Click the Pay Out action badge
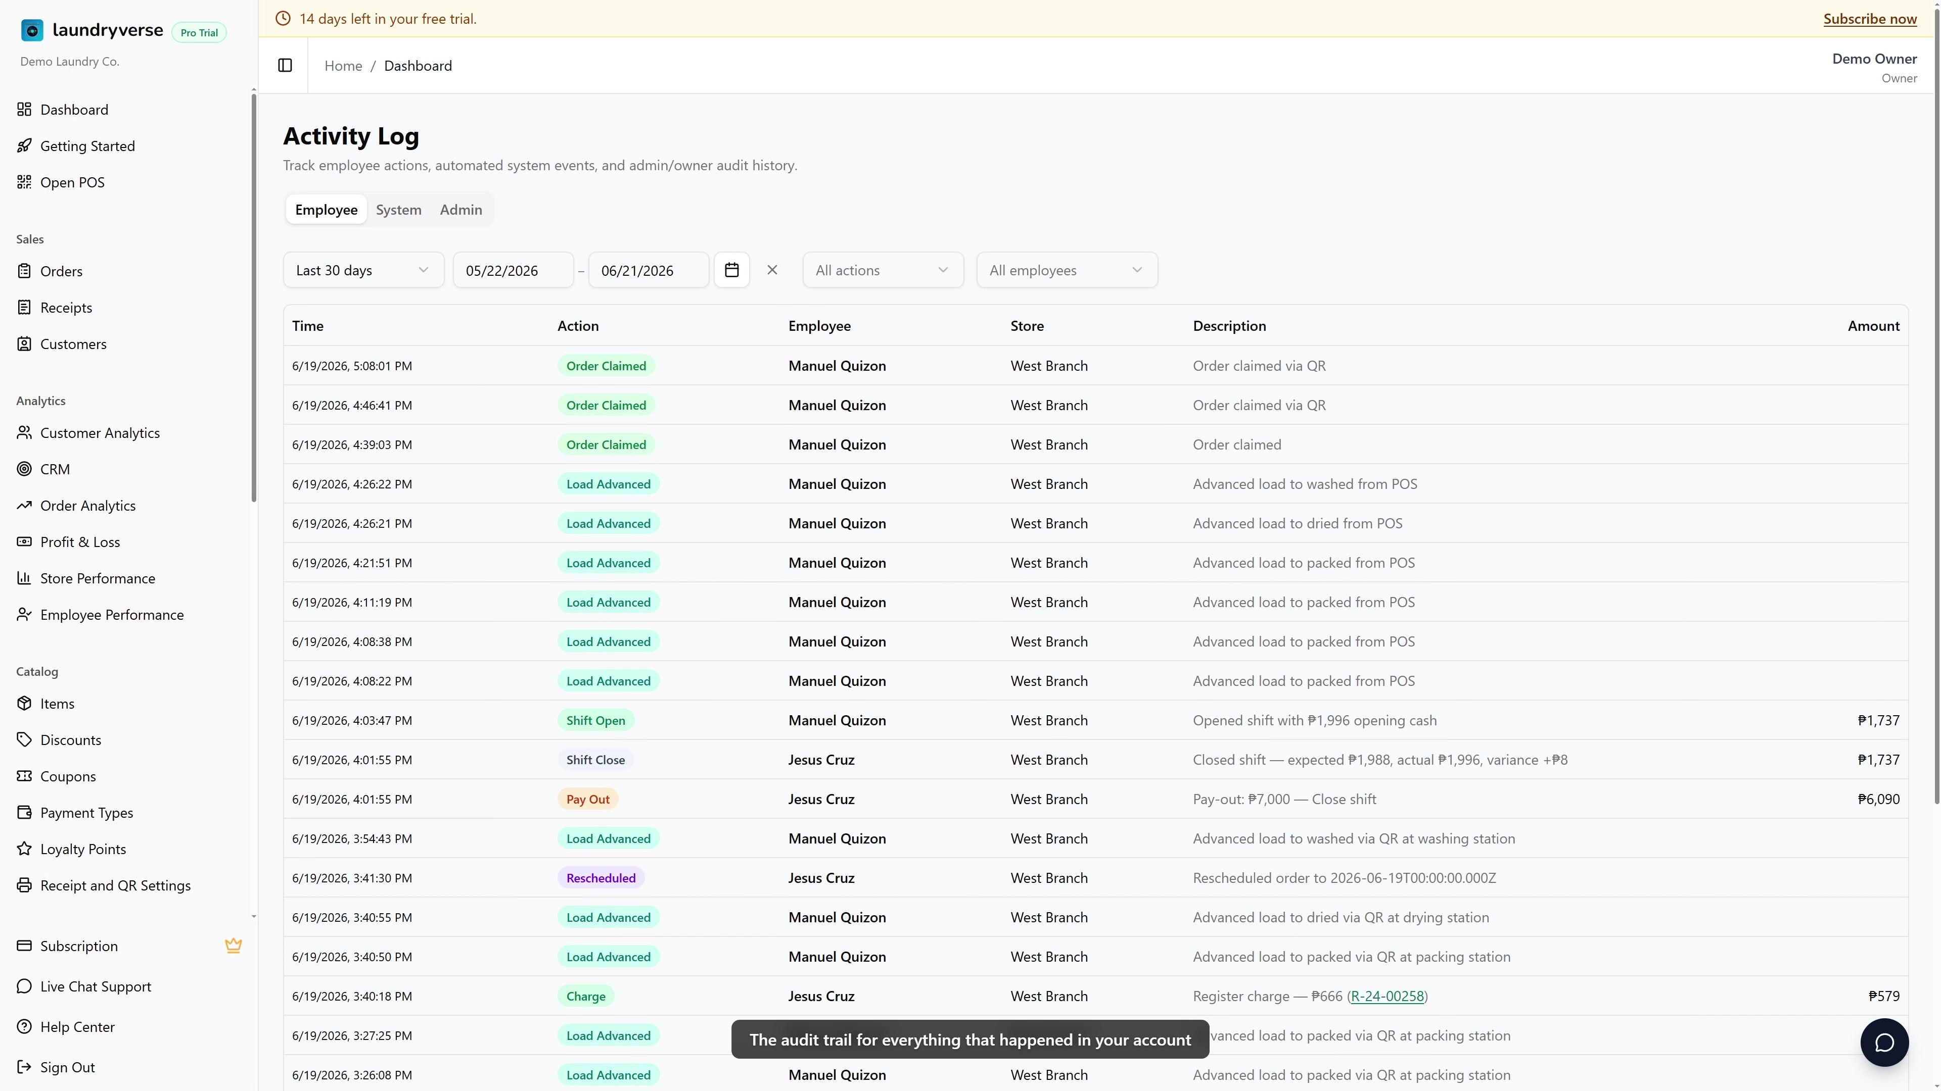 pos(588,799)
